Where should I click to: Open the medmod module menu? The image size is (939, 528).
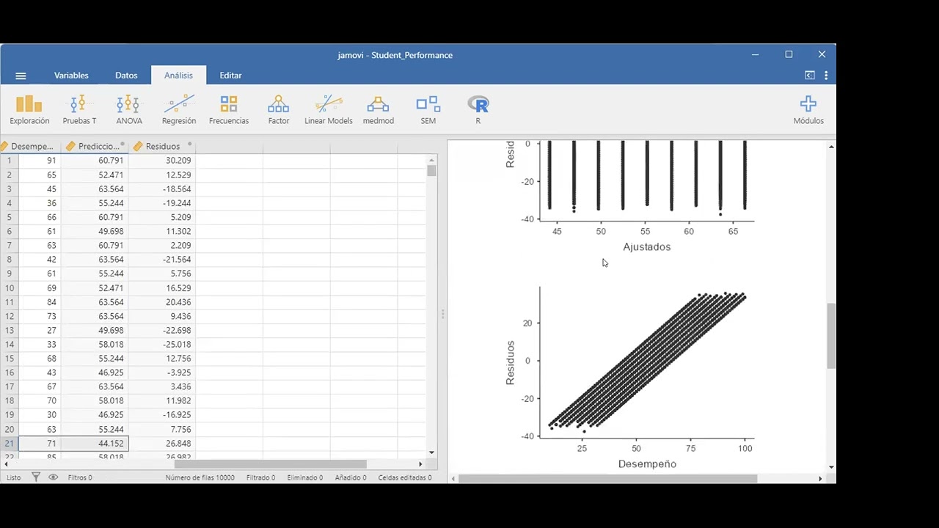[x=379, y=110]
